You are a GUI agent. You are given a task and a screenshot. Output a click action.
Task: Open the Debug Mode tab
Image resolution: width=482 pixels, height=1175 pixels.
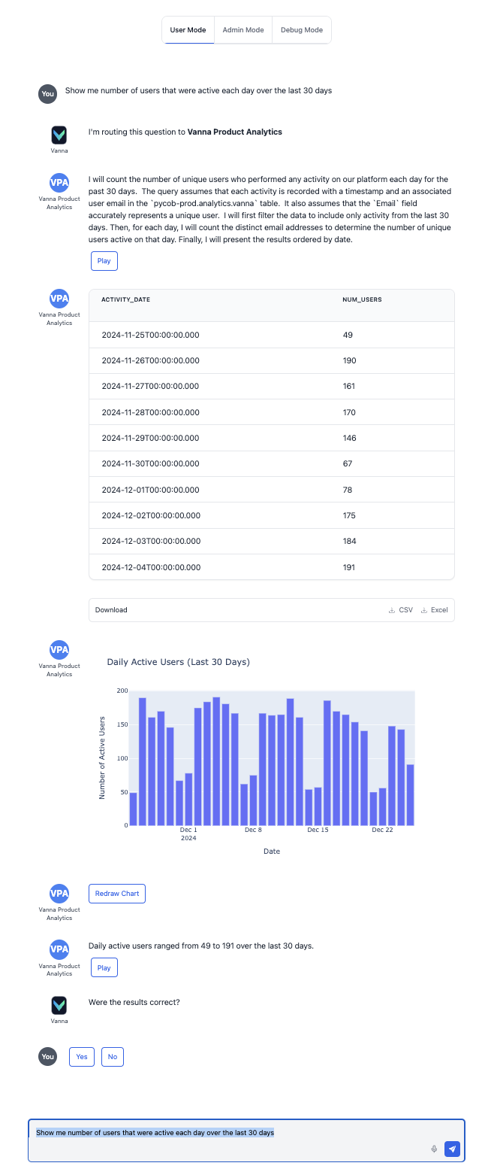[x=301, y=30]
